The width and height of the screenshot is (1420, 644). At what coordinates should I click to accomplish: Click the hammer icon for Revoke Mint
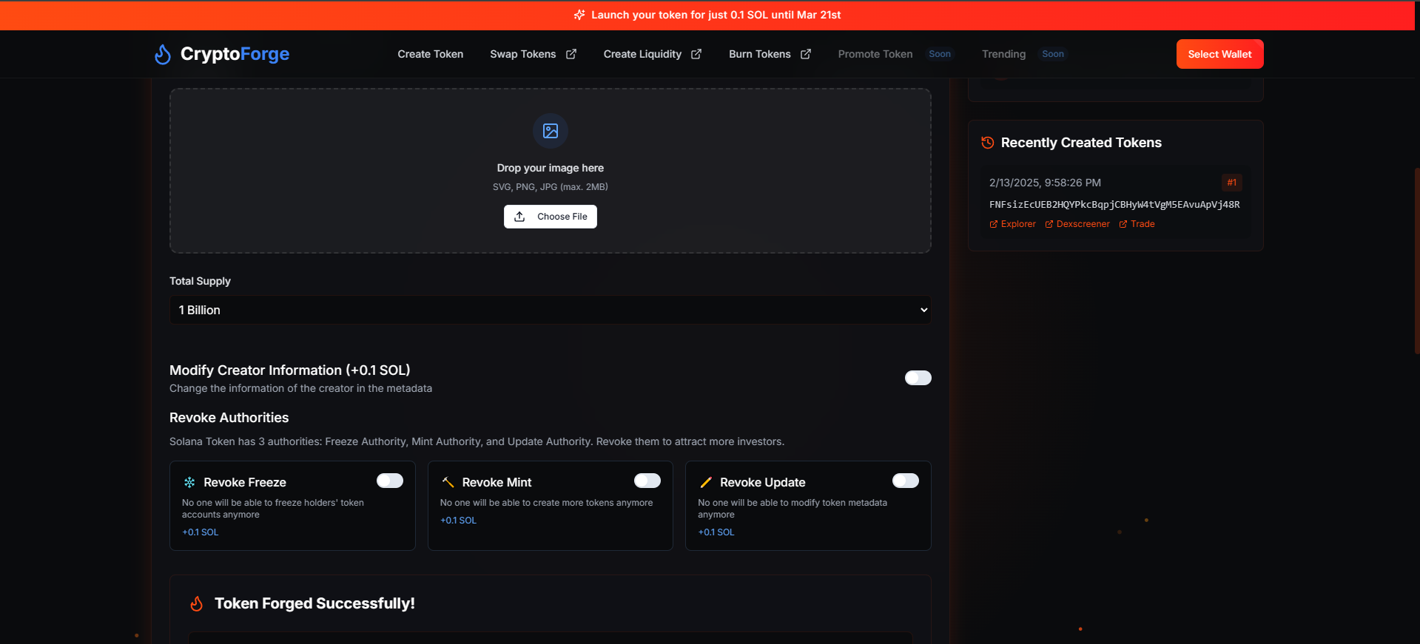pos(448,482)
